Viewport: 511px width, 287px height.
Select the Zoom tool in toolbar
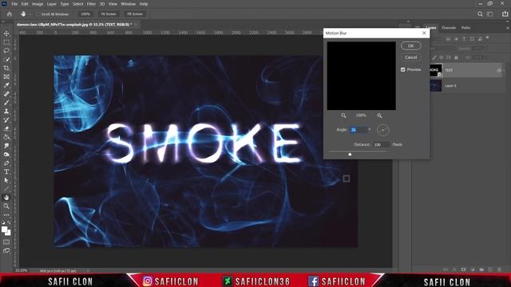click(x=6, y=206)
